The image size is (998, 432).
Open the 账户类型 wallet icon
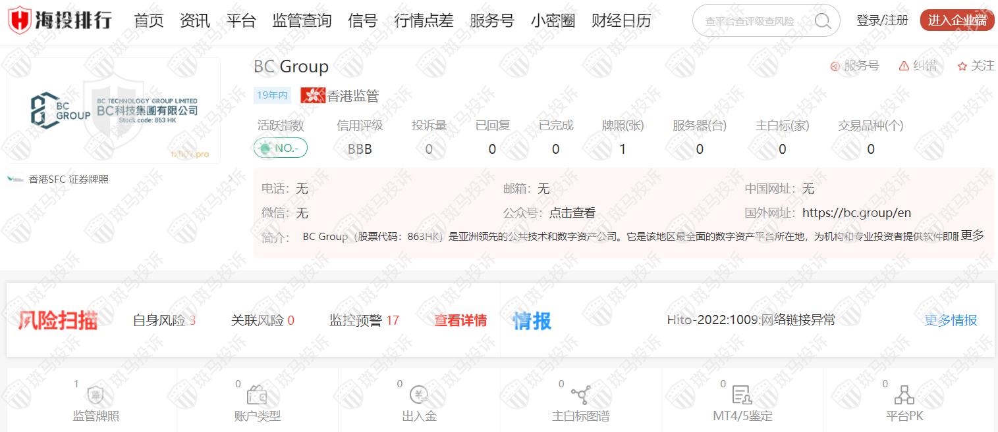pyautogui.click(x=257, y=395)
